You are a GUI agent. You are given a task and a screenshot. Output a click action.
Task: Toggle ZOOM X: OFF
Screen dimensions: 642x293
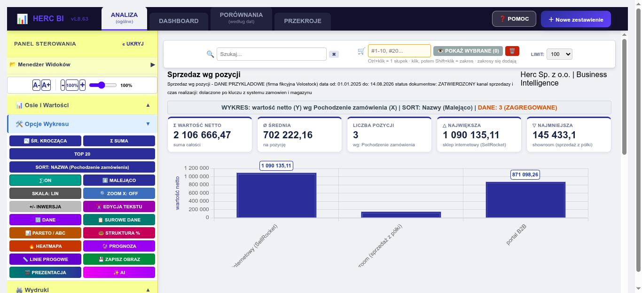click(x=119, y=193)
